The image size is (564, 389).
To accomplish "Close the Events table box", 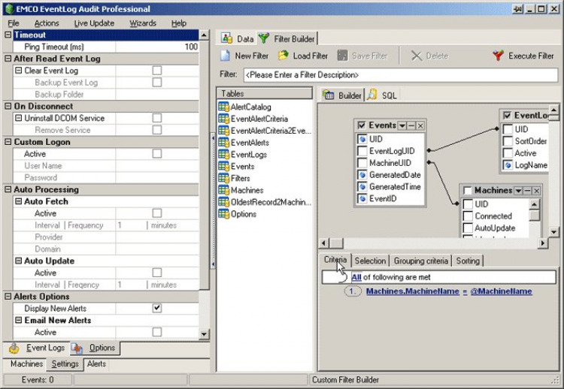I will pos(420,125).
